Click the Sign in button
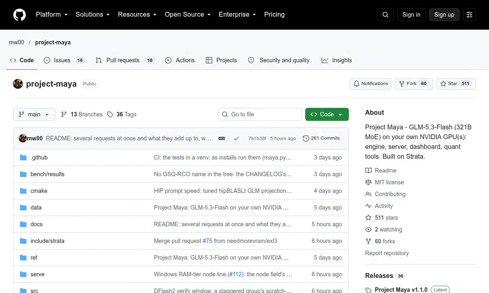This screenshot has width=489, height=293. 411,15
